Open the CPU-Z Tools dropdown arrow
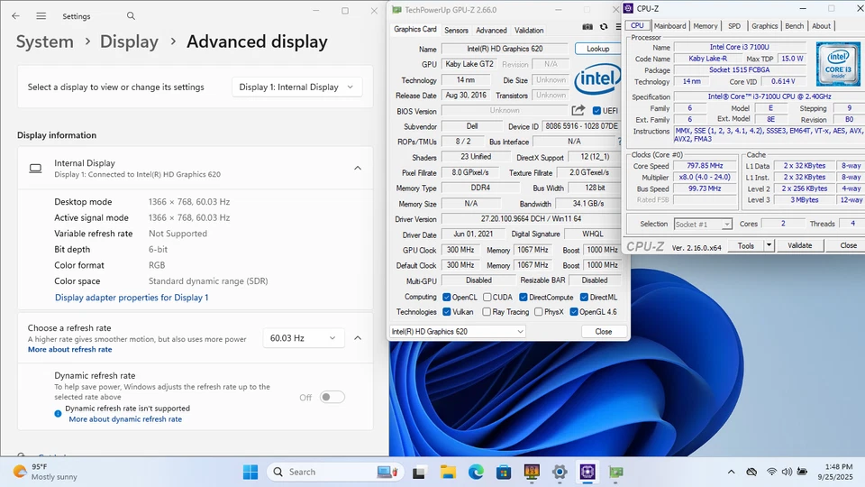This screenshot has height=487, width=865. pos(769,245)
